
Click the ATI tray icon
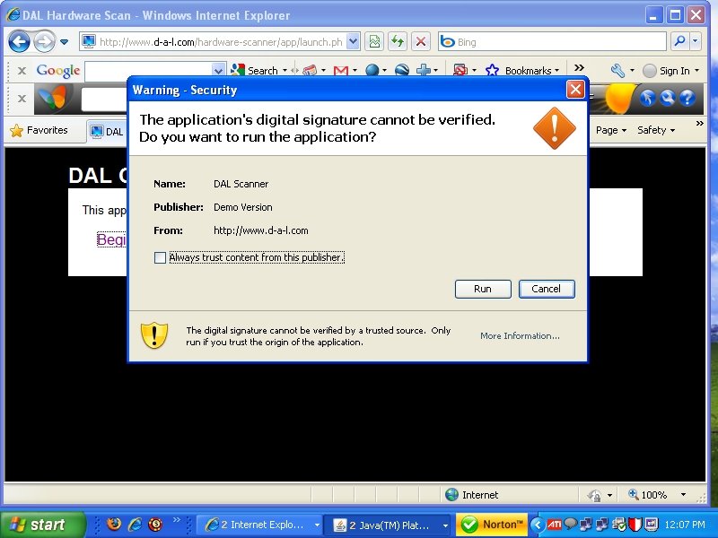coord(554,525)
